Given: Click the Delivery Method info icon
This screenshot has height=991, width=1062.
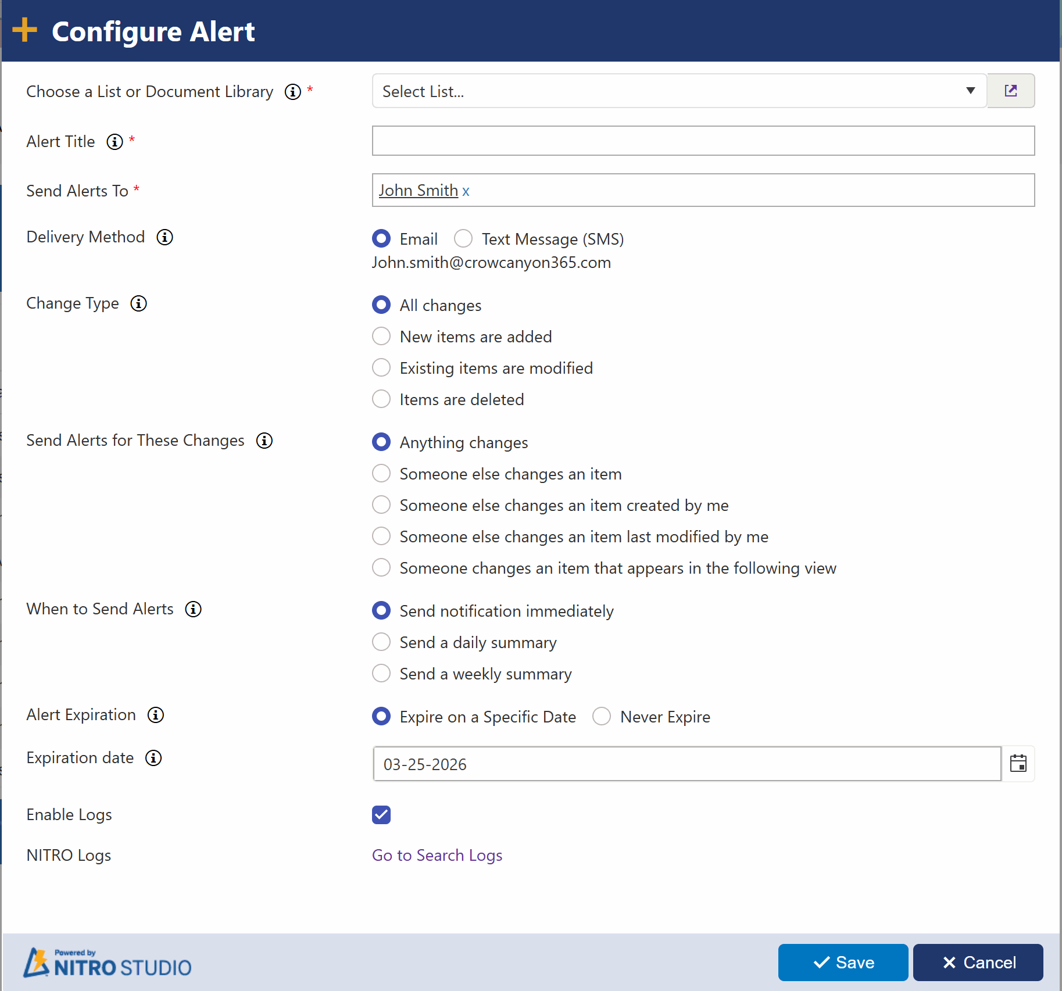Looking at the screenshot, I should [165, 237].
